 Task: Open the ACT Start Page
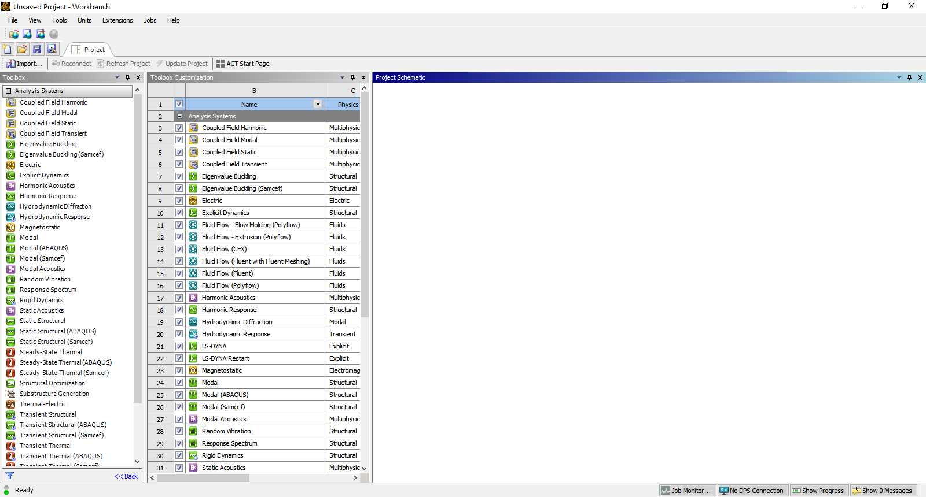tap(243, 64)
